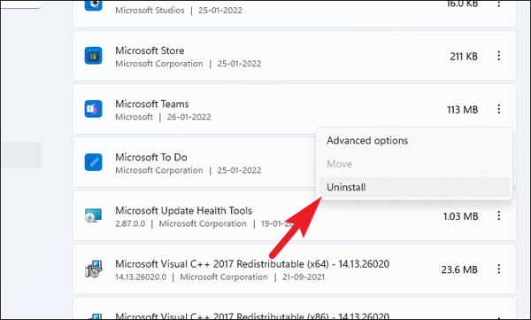Click the 1.03 MB size value
This screenshot has width=531, height=320.
pyautogui.click(x=460, y=216)
